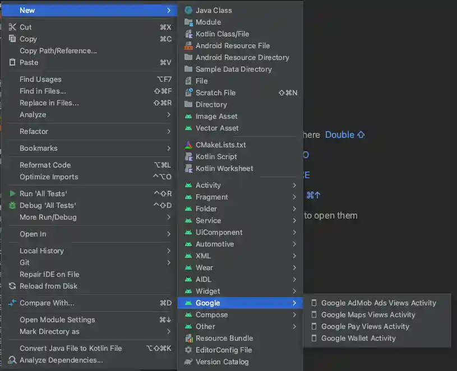Viewport: 457px width, 371px height.
Task: Click the green Run 'All Tests' icon
Action: 12,193
